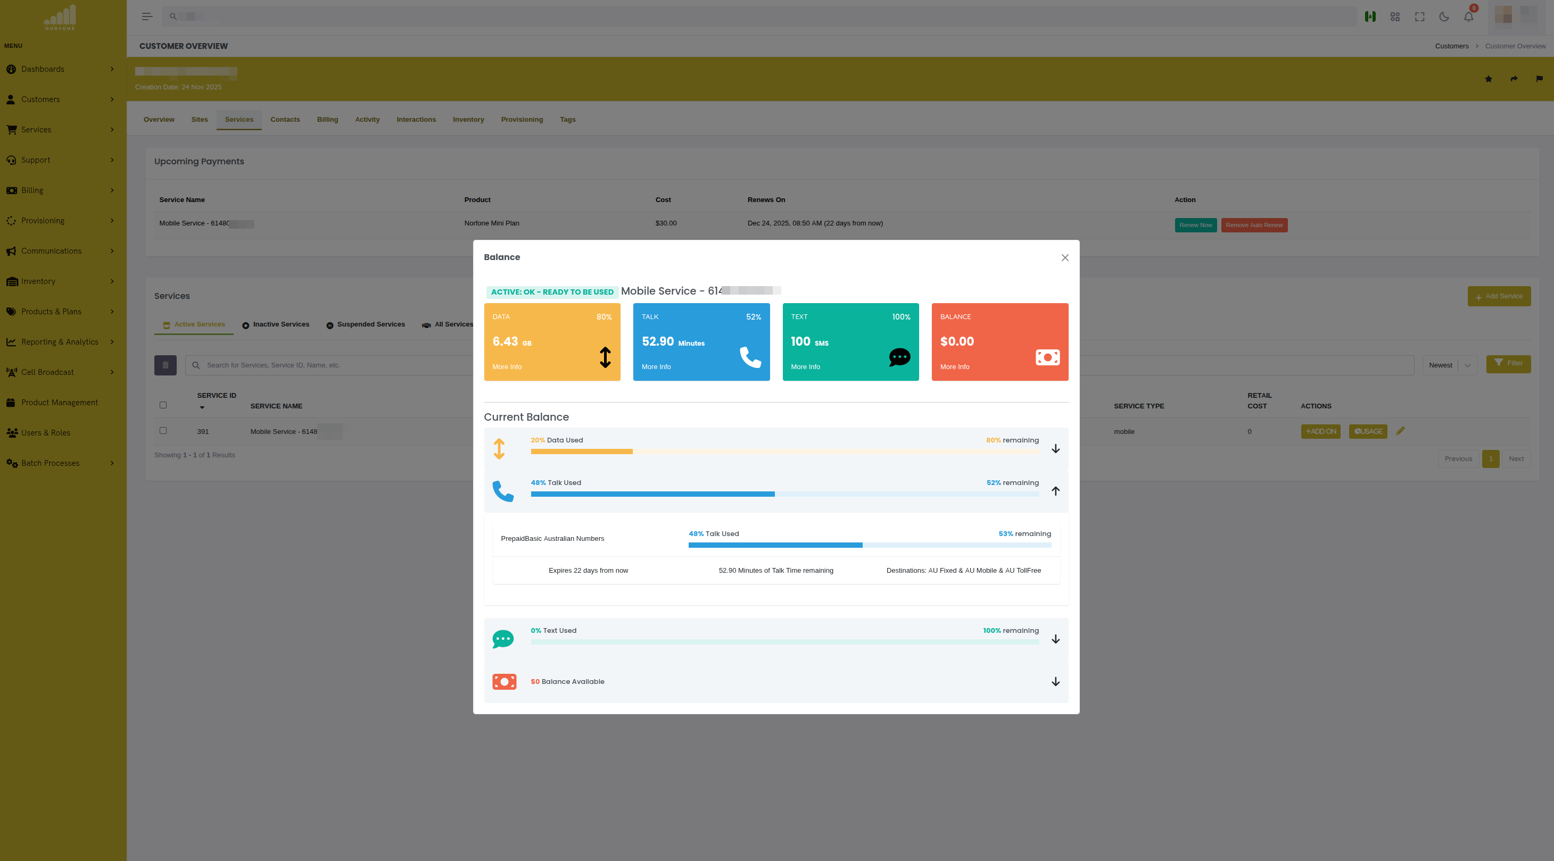The height and width of the screenshot is (861, 1554).
Task: Open the apps grid icon in the header
Action: point(1395,16)
